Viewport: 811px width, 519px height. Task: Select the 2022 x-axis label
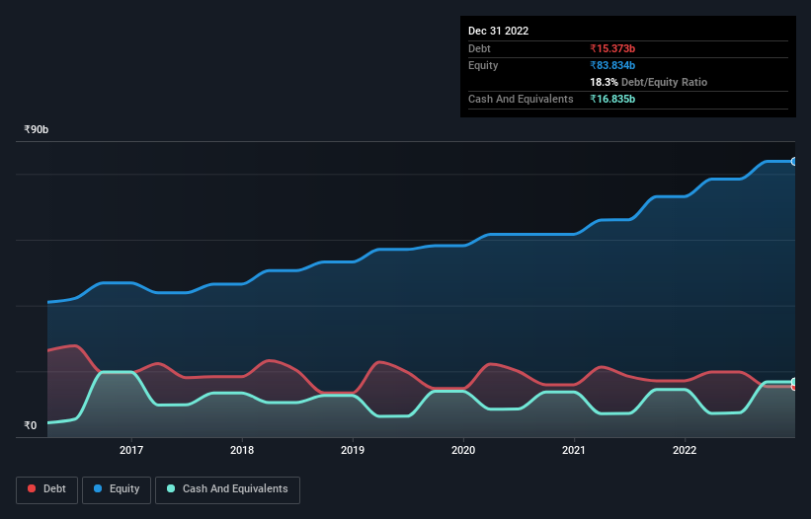pyautogui.click(x=685, y=450)
